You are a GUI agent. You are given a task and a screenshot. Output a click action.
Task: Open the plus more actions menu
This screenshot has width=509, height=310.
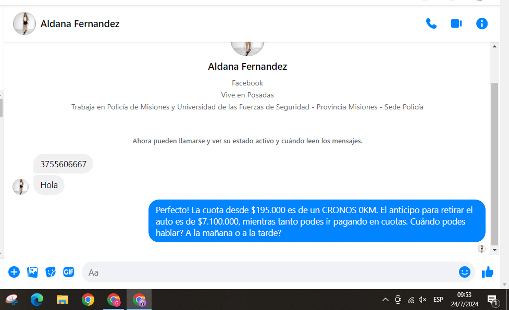tap(14, 272)
